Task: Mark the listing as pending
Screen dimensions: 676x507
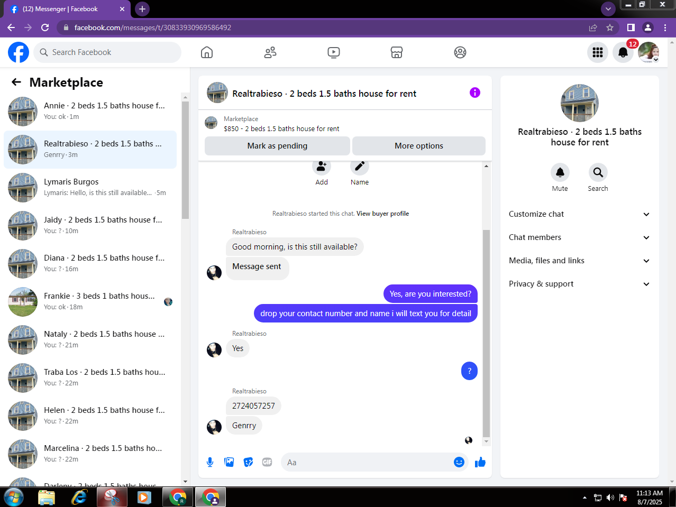Action: (x=277, y=146)
